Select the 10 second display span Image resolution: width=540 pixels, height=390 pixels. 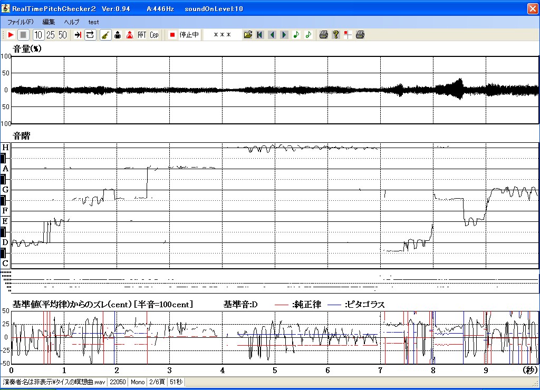38,35
